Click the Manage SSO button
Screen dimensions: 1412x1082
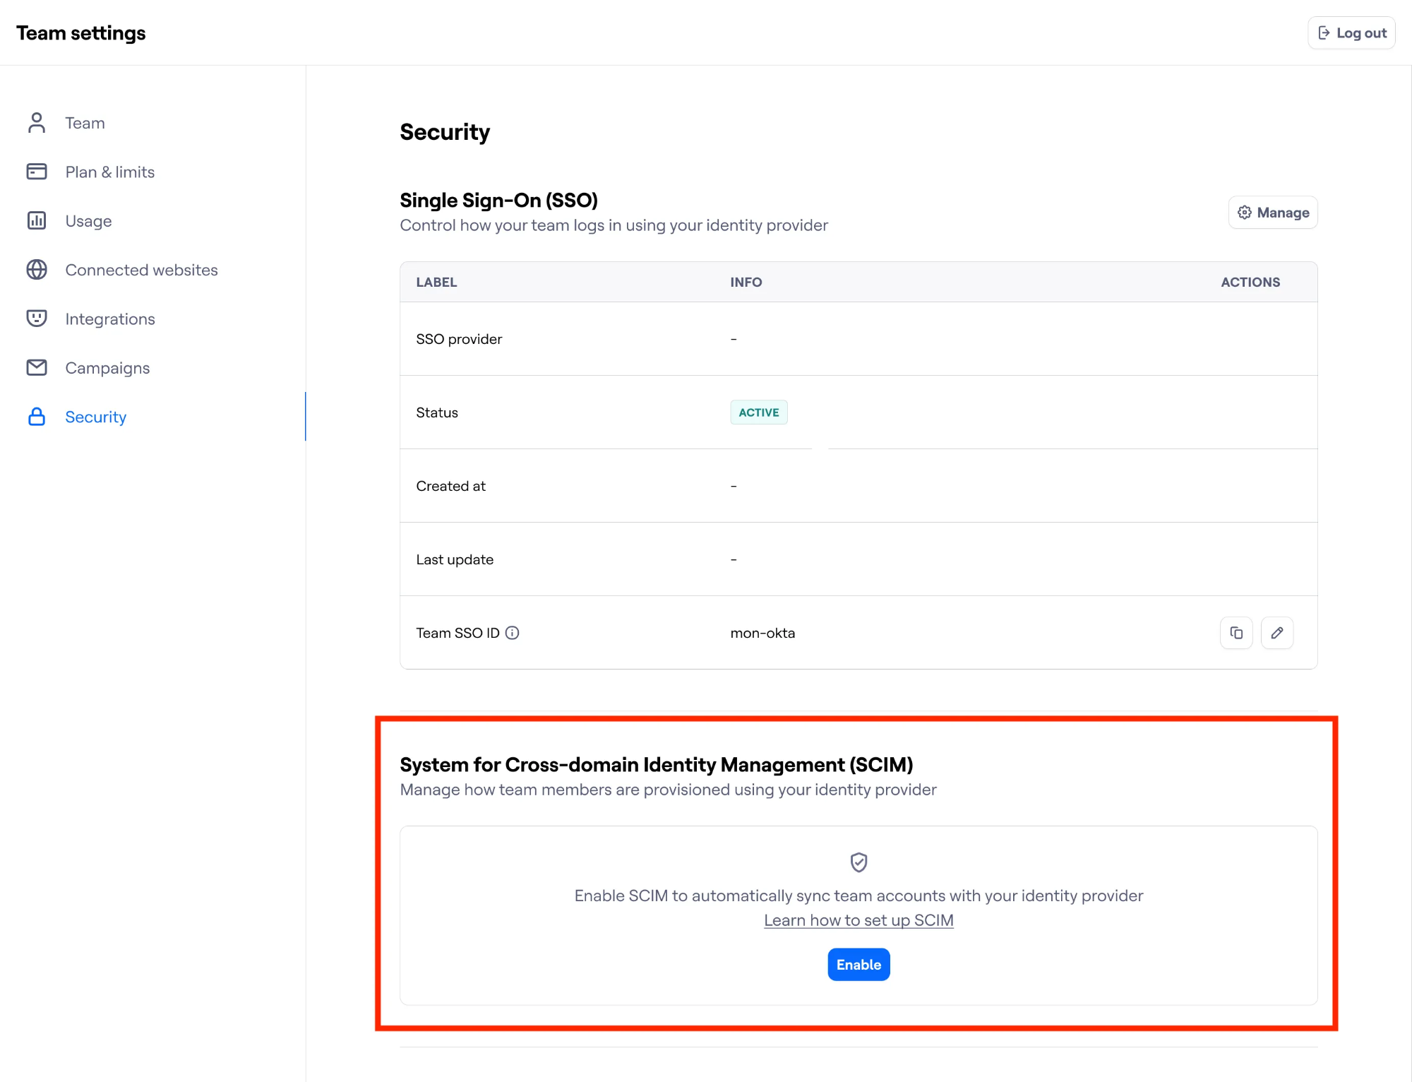[1273, 213]
